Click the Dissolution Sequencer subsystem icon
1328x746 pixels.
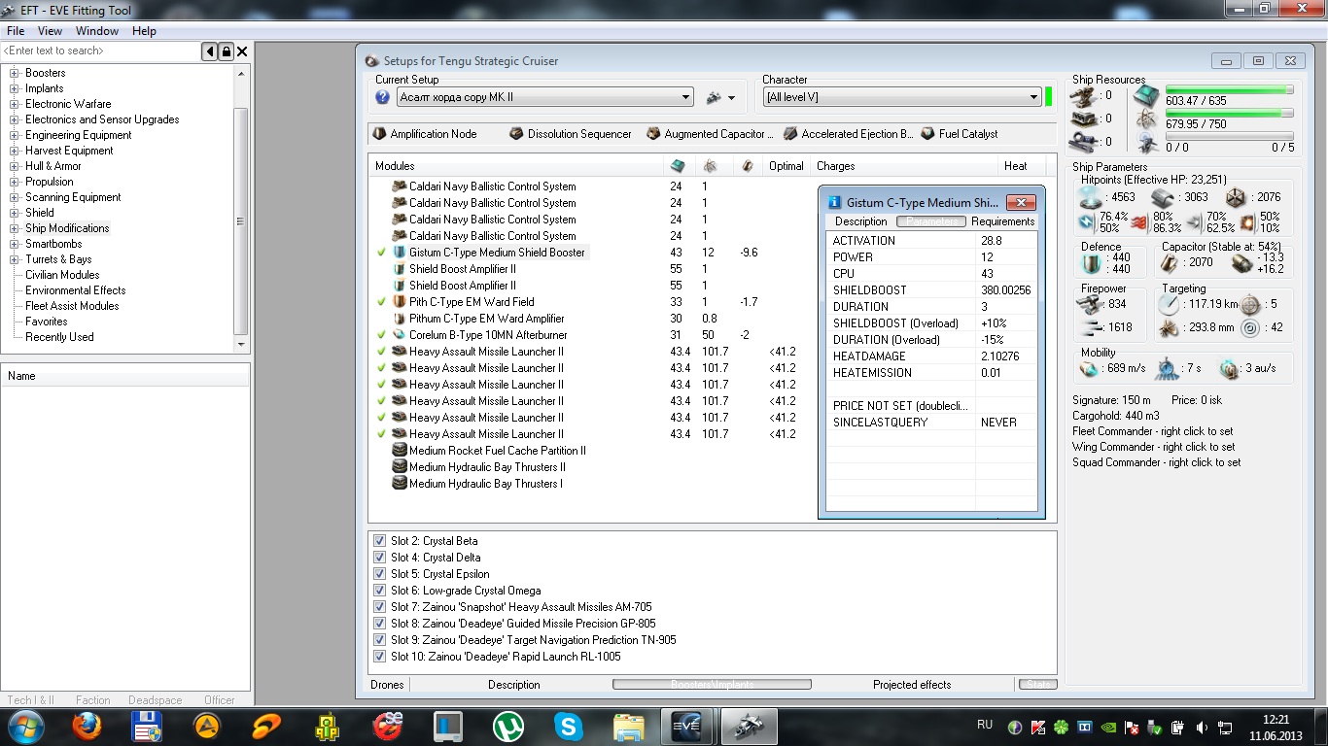click(517, 134)
